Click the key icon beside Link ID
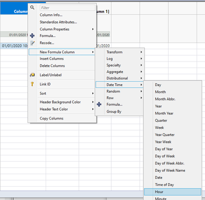This screenshot has height=200, width=205. (32, 84)
